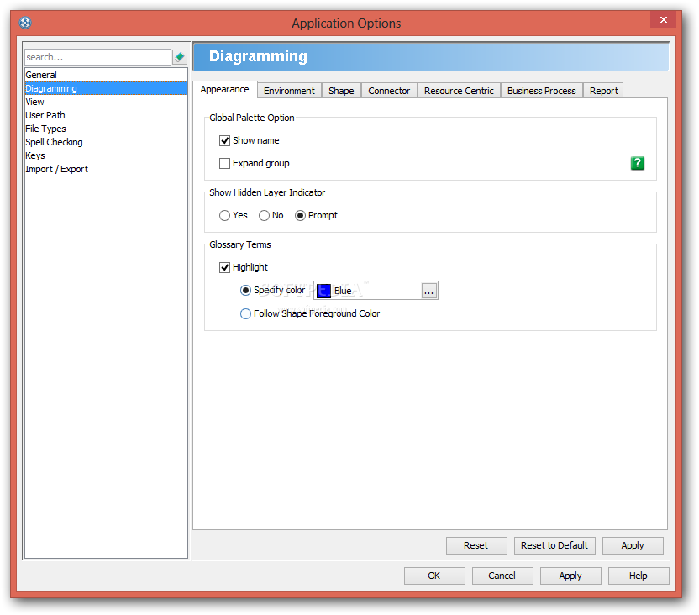Open the Connector tab

pos(389,91)
